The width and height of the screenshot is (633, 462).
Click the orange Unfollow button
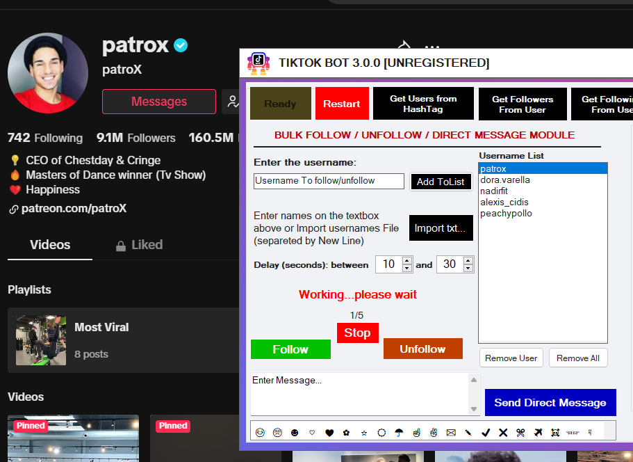click(x=422, y=349)
